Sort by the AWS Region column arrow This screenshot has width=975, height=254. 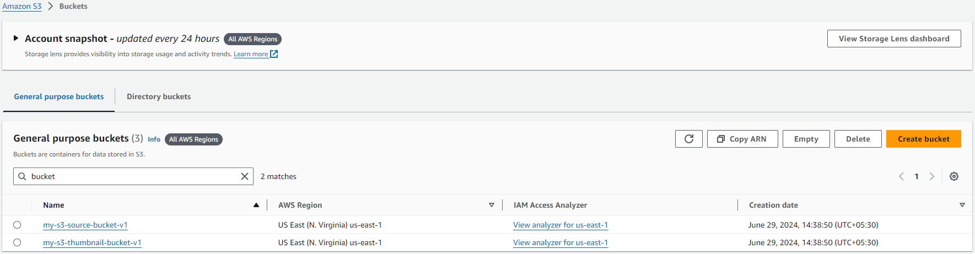(492, 205)
